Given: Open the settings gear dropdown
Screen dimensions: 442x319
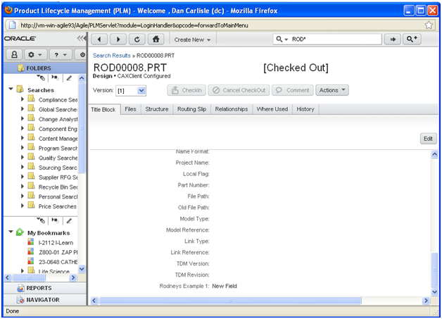Looking at the screenshot, I should (34, 54).
